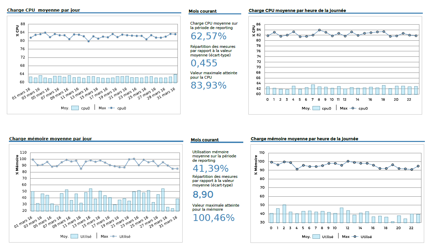430x248 pixels.
Task: Click the Max Utilisé line marker in the daily memory legend
Action: pos(114,236)
